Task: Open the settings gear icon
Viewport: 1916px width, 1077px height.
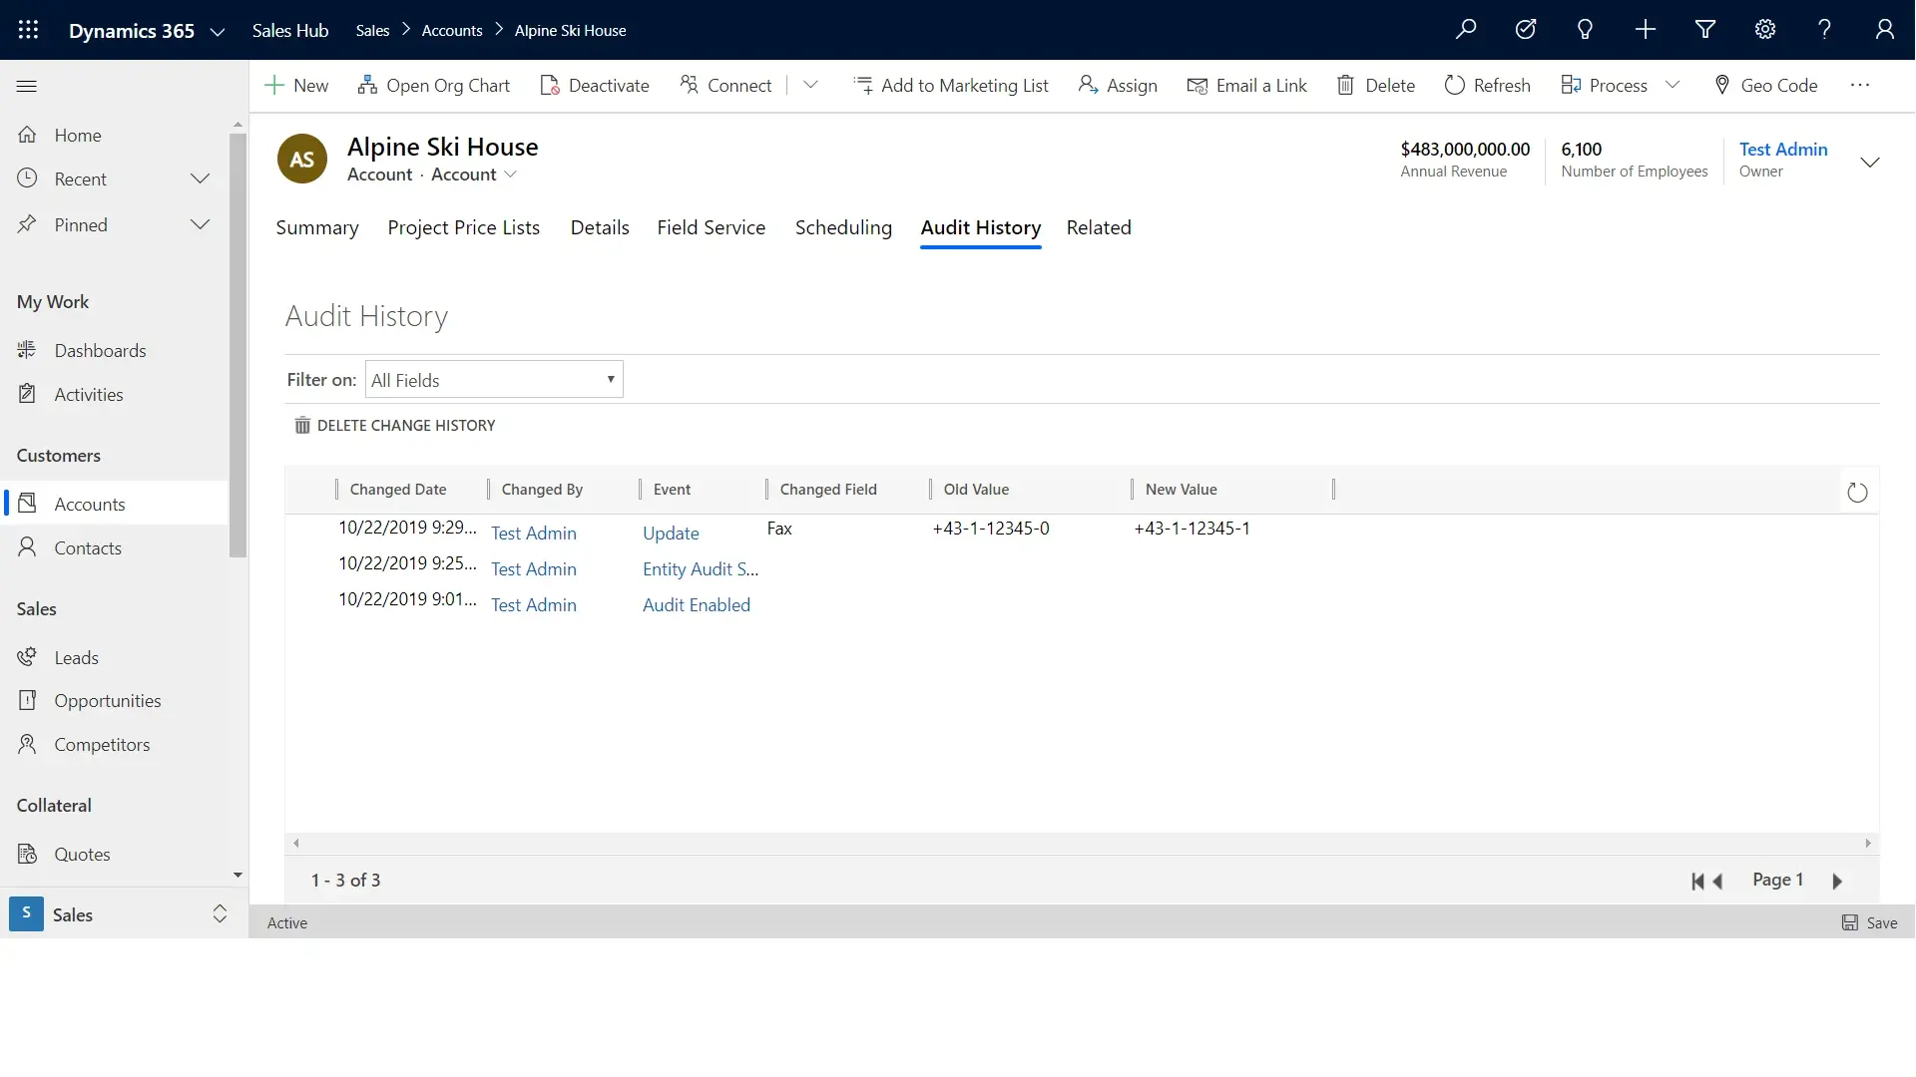Action: (x=1765, y=30)
